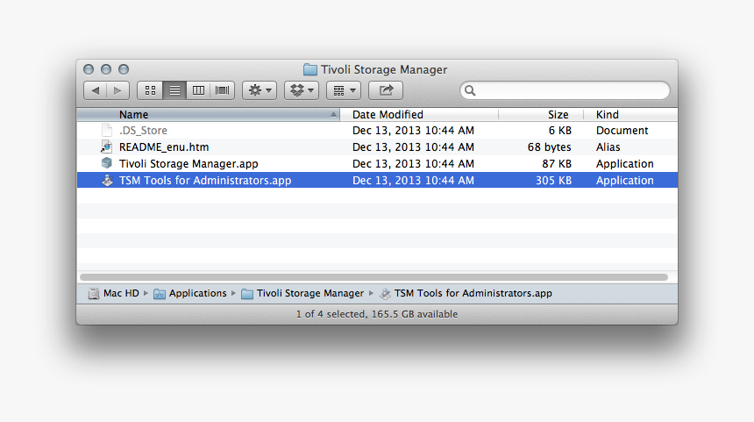
Task: Click the 305 KB size value
Action: 553,181
